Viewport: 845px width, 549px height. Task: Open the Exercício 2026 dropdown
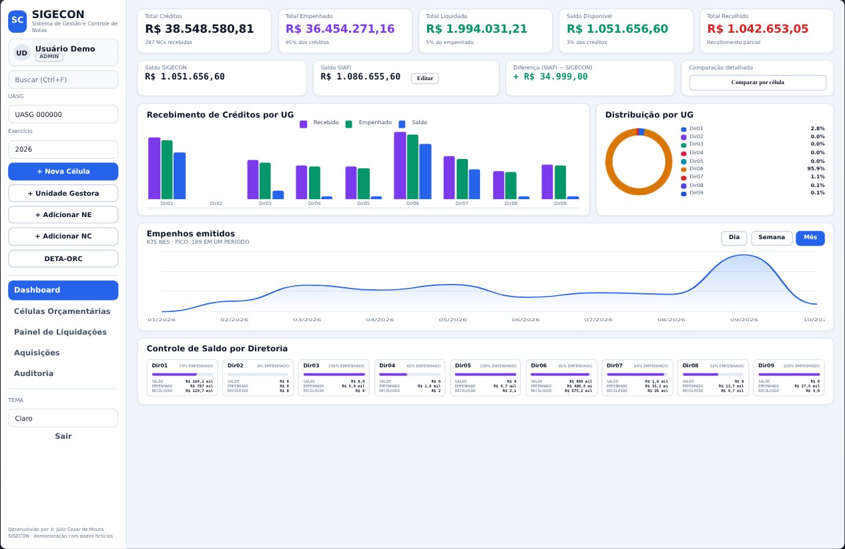63,149
